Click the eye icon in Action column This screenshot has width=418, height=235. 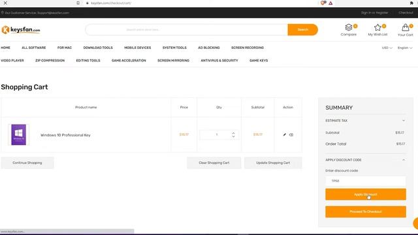click(291, 135)
